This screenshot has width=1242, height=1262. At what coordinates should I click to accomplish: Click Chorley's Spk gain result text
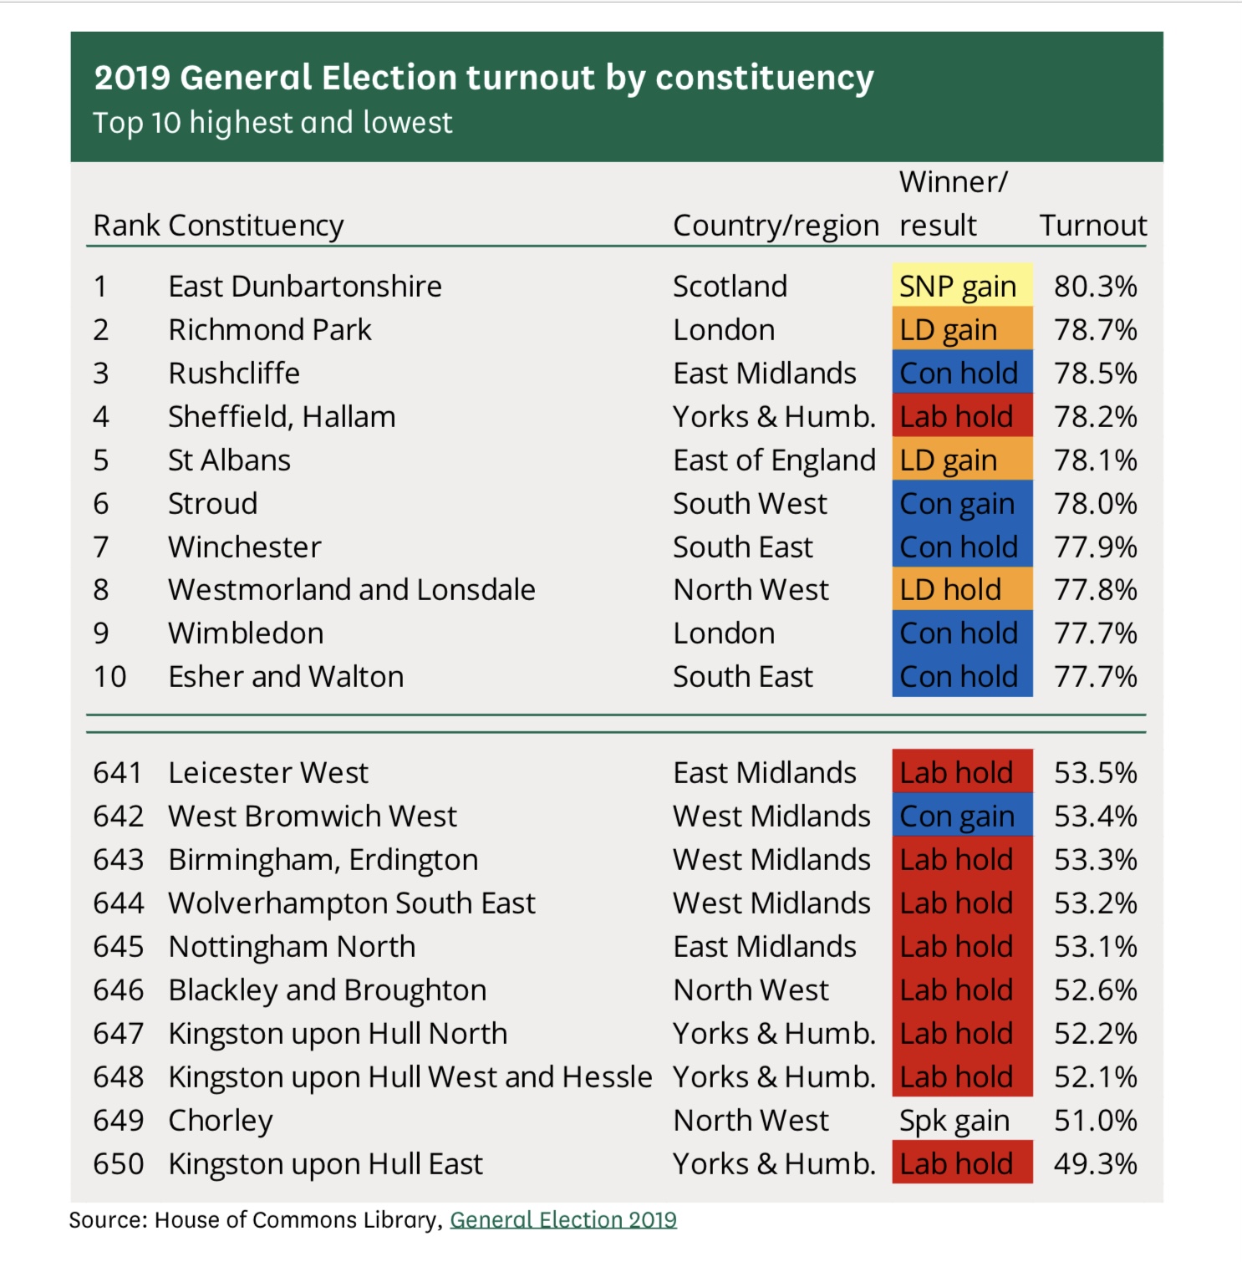click(x=954, y=1121)
